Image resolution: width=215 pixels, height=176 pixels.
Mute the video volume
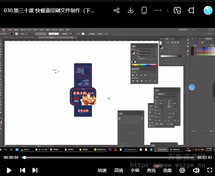click(196, 170)
